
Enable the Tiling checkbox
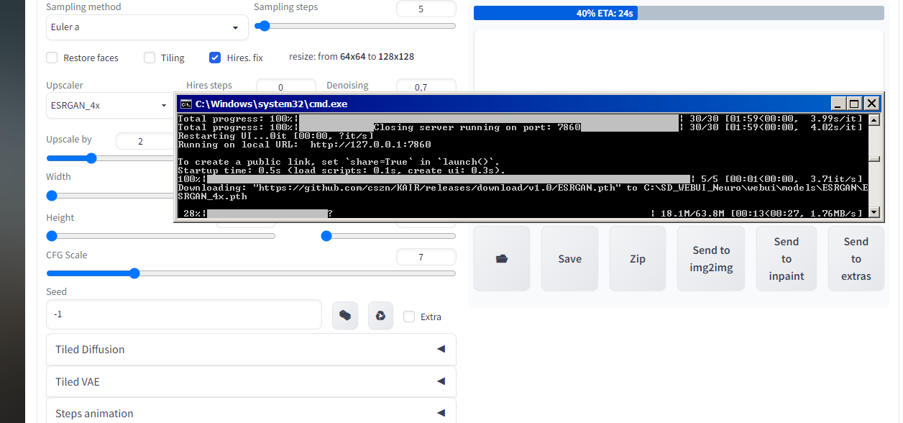pyautogui.click(x=150, y=58)
